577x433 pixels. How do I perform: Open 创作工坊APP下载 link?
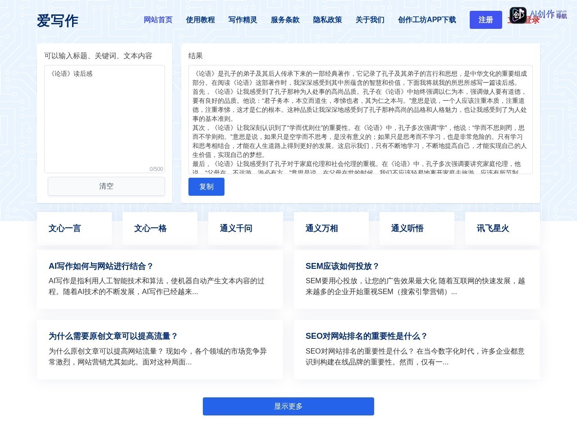tap(427, 20)
